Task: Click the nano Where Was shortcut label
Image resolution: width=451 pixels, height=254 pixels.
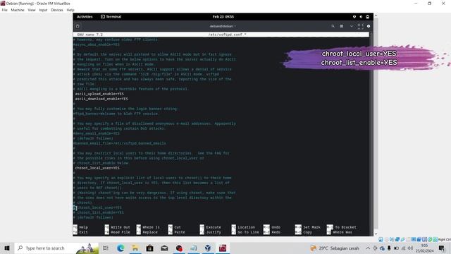Action: (342, 232)
